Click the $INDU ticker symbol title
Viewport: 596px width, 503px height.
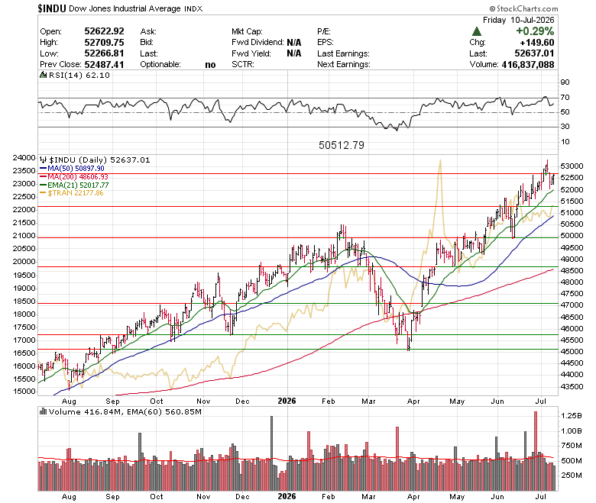[x=52, y=8]
